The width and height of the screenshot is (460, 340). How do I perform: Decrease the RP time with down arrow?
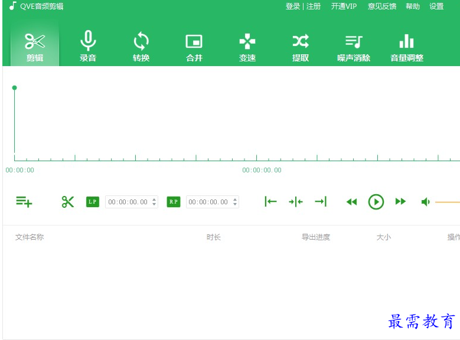(235, 204)
